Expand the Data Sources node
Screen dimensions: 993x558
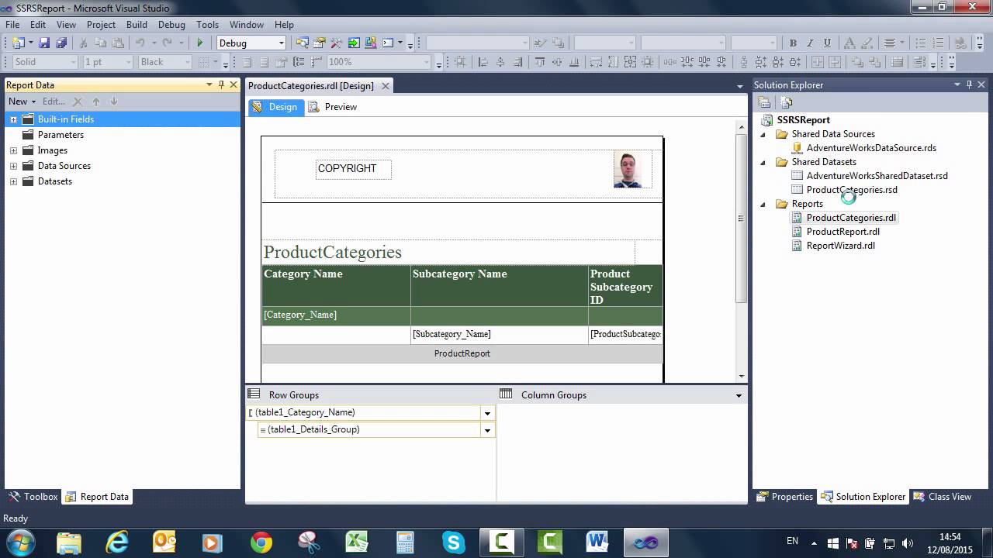coord(13,166)
